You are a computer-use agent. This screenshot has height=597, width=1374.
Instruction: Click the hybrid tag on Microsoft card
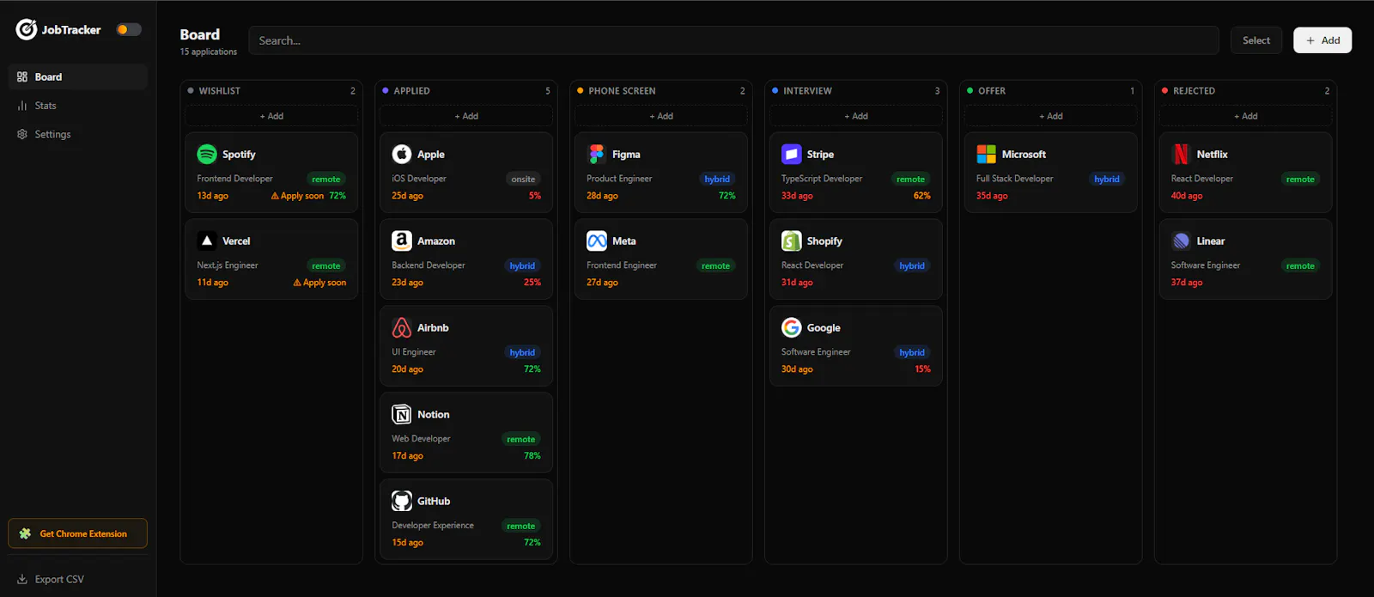coord(1107,180)
